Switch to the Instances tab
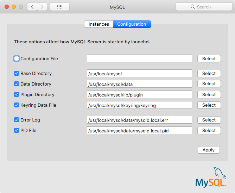 (99, 24)
